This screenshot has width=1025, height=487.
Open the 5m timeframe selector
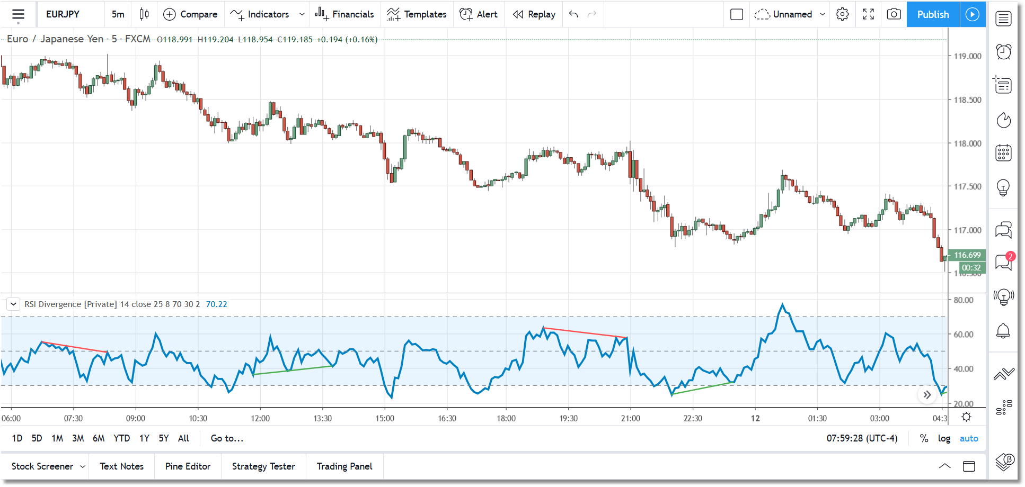[118, 14]
